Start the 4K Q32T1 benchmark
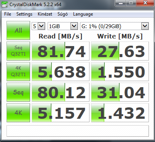 click(18, 72)
